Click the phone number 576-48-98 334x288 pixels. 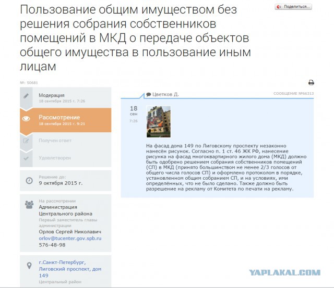coord(52,245)
